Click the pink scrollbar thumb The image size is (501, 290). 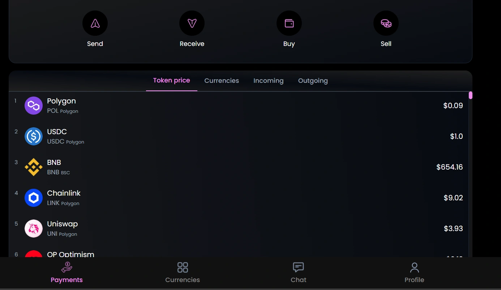point(471,95)
